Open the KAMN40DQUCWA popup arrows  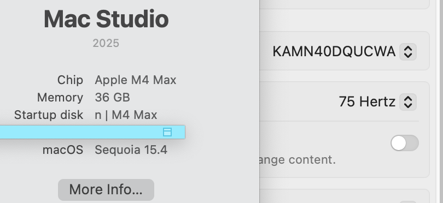pyautogui.click(x=407, y=52)
